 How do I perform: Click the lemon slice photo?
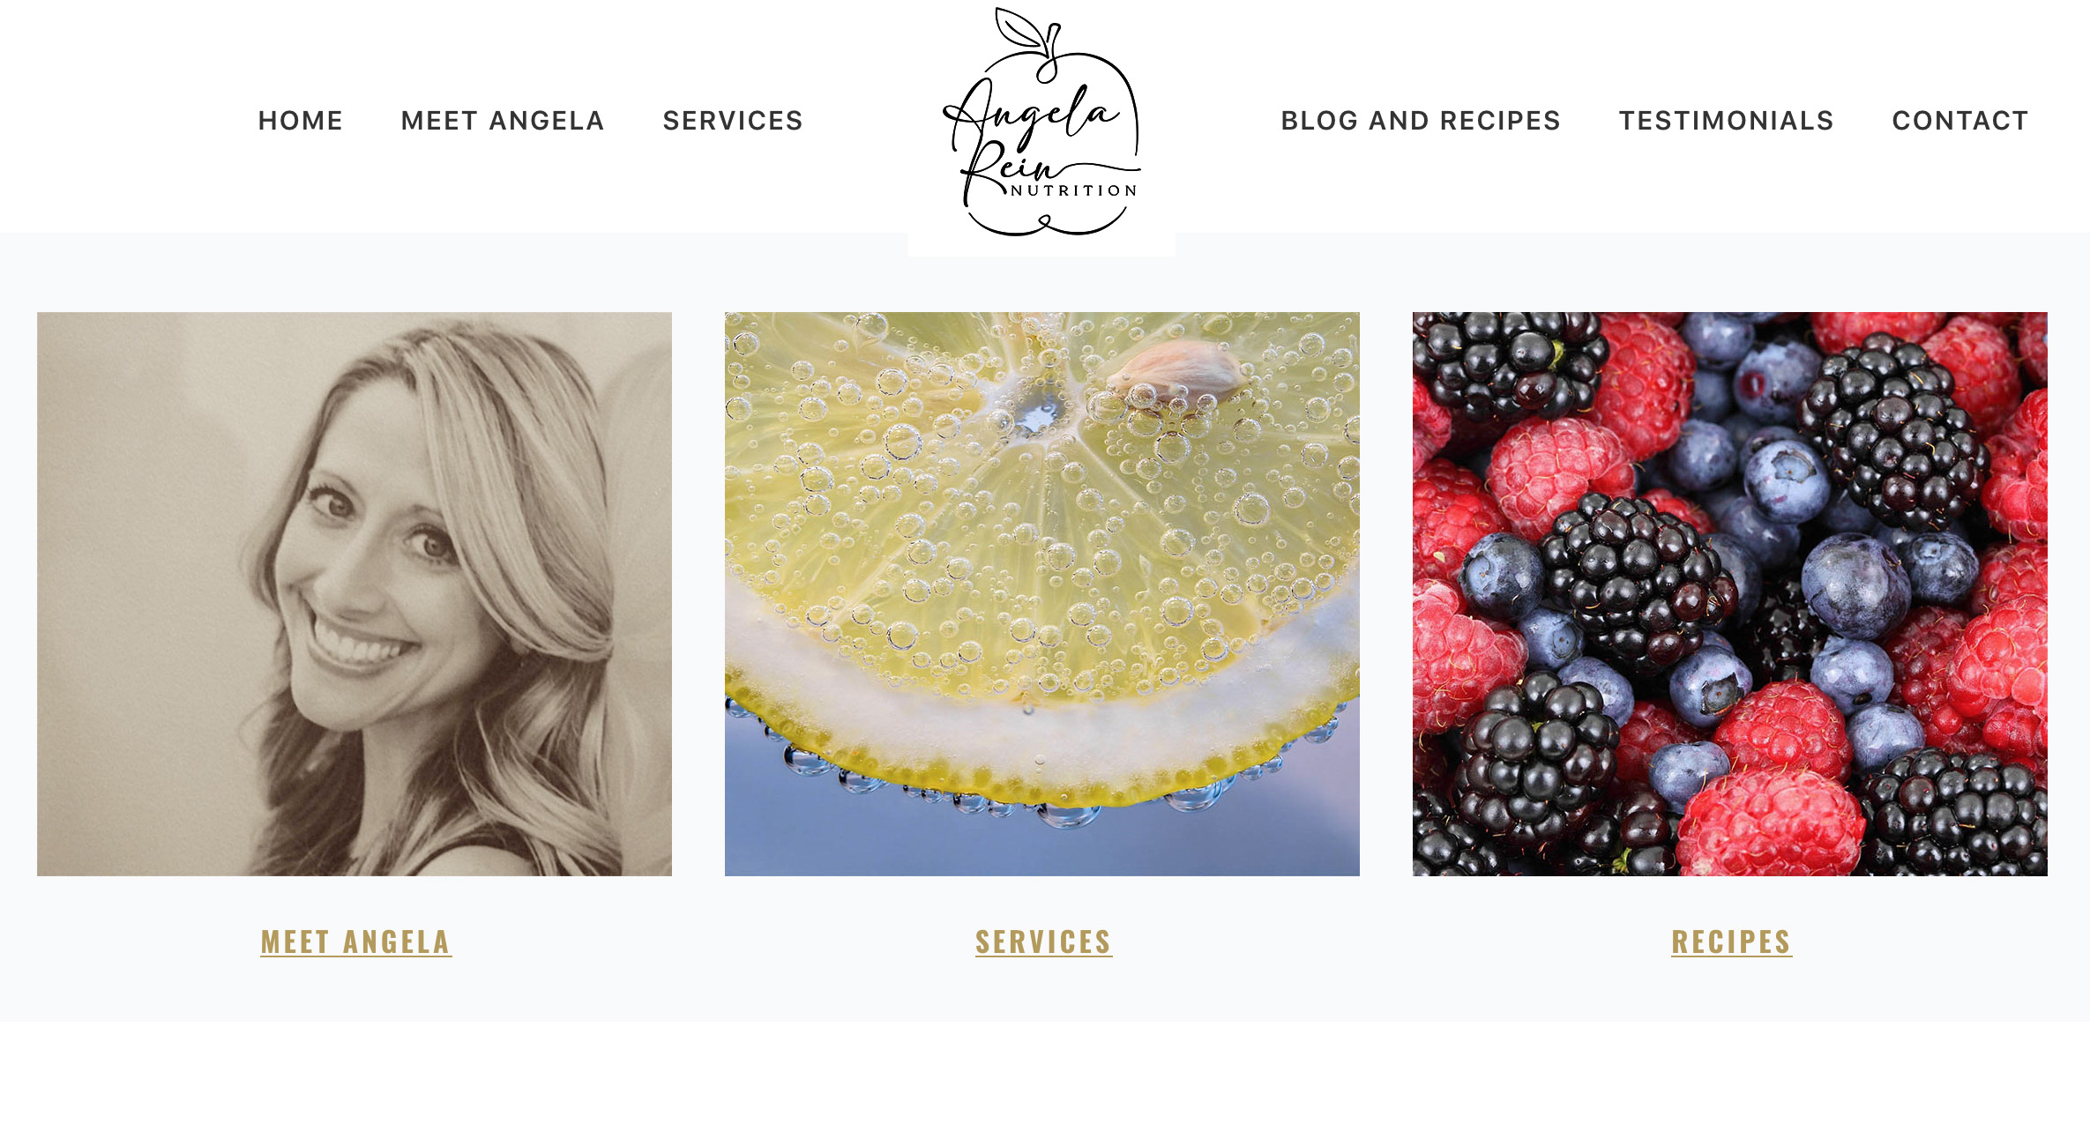point(1042,594)
